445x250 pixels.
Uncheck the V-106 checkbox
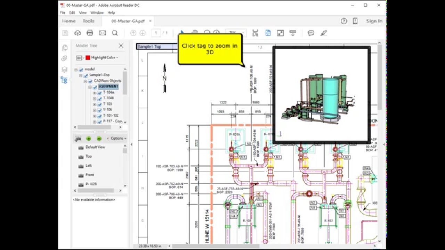99,110
